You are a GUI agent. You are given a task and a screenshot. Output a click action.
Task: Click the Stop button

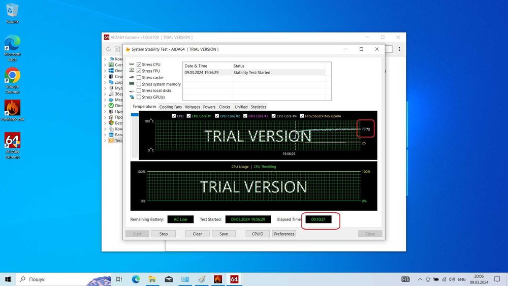[x=164, y=234]
